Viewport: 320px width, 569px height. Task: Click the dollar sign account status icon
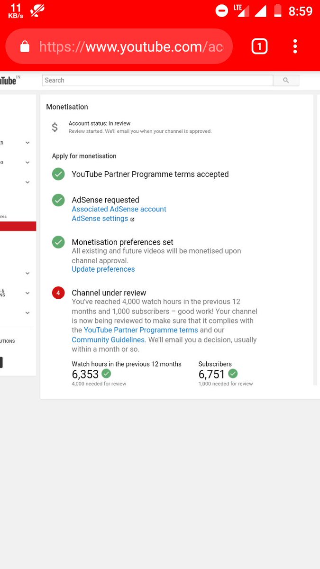coord(55,127)
